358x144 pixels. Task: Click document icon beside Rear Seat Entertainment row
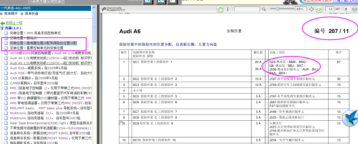6,123
